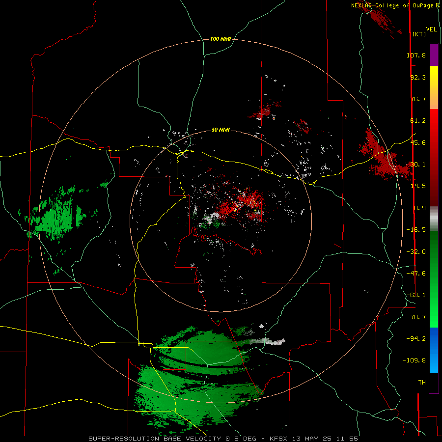Click the -16.5 legend value
Image resolution: width=442 pixels, height=442 pixels.
(x=416, y=230)
